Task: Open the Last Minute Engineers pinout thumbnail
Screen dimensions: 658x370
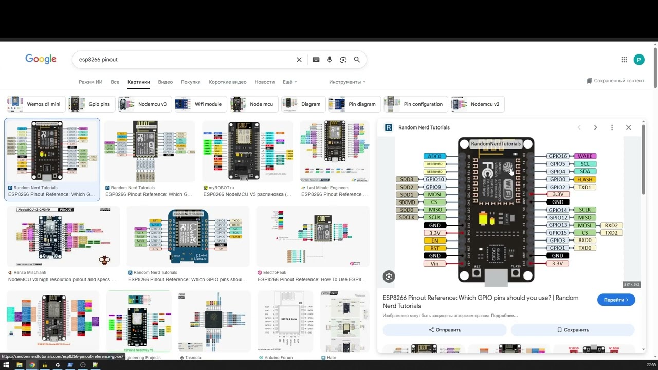Action: coord(335,152)
